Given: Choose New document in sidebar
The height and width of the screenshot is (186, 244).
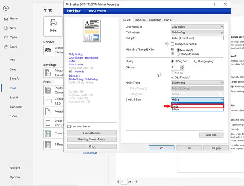Looking at the screenshot, I should coord(10,28).
